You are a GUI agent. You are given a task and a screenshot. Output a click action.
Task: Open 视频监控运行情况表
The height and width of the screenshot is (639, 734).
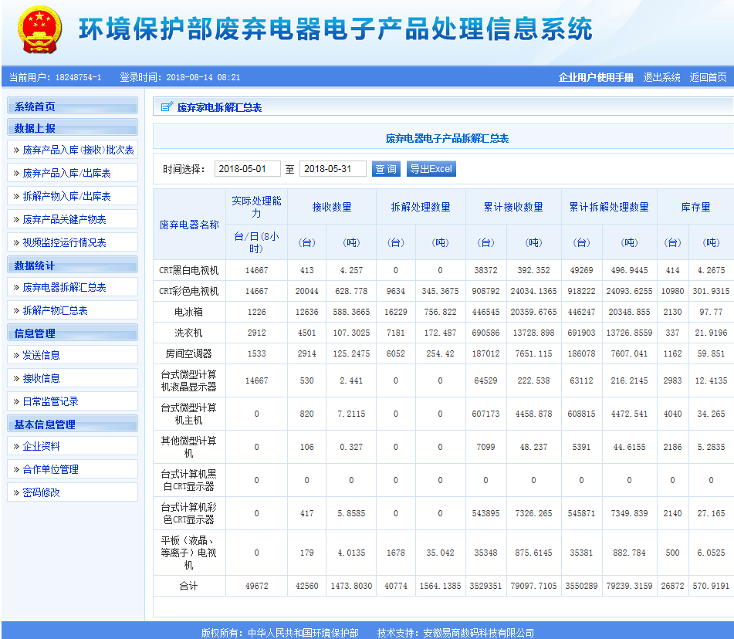pyautogui.click(x=64, y=242)
